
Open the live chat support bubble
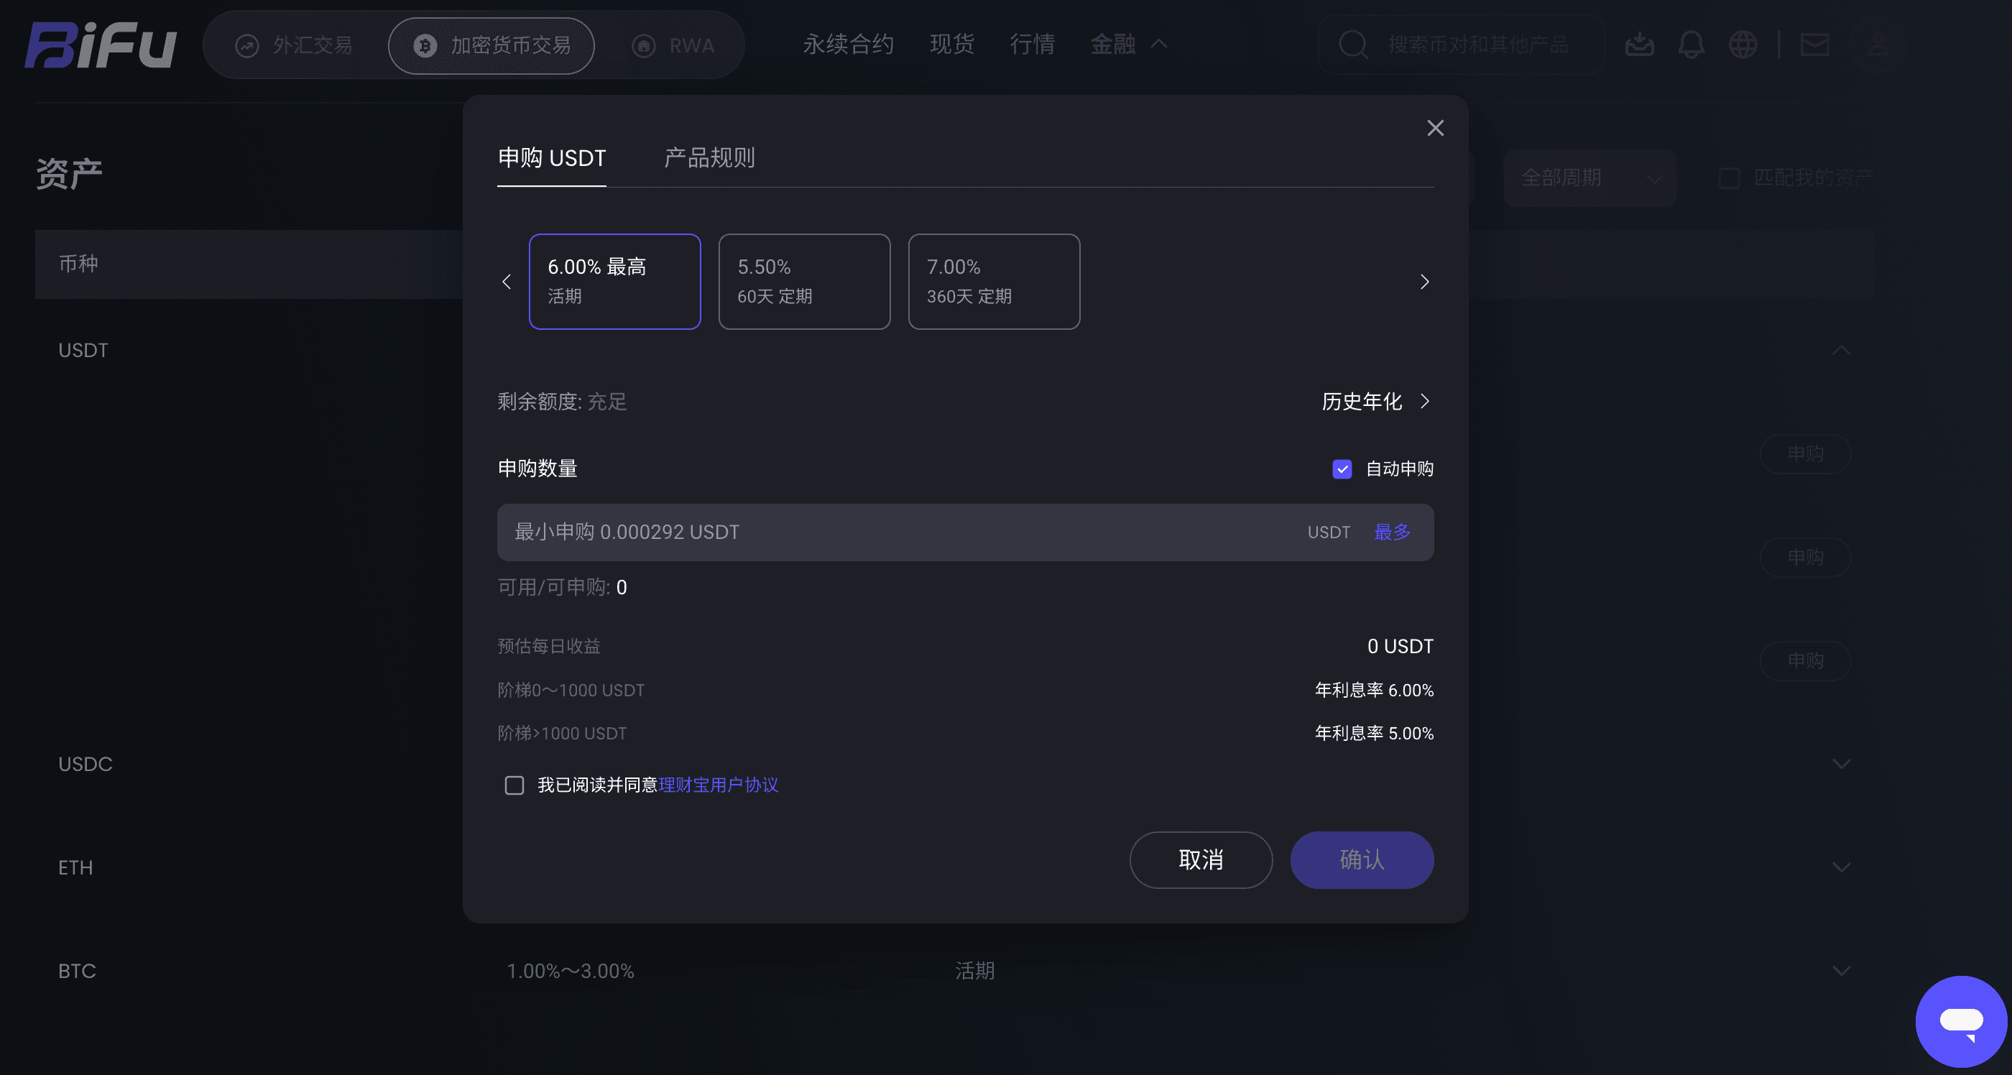tap(1960, 1021)
